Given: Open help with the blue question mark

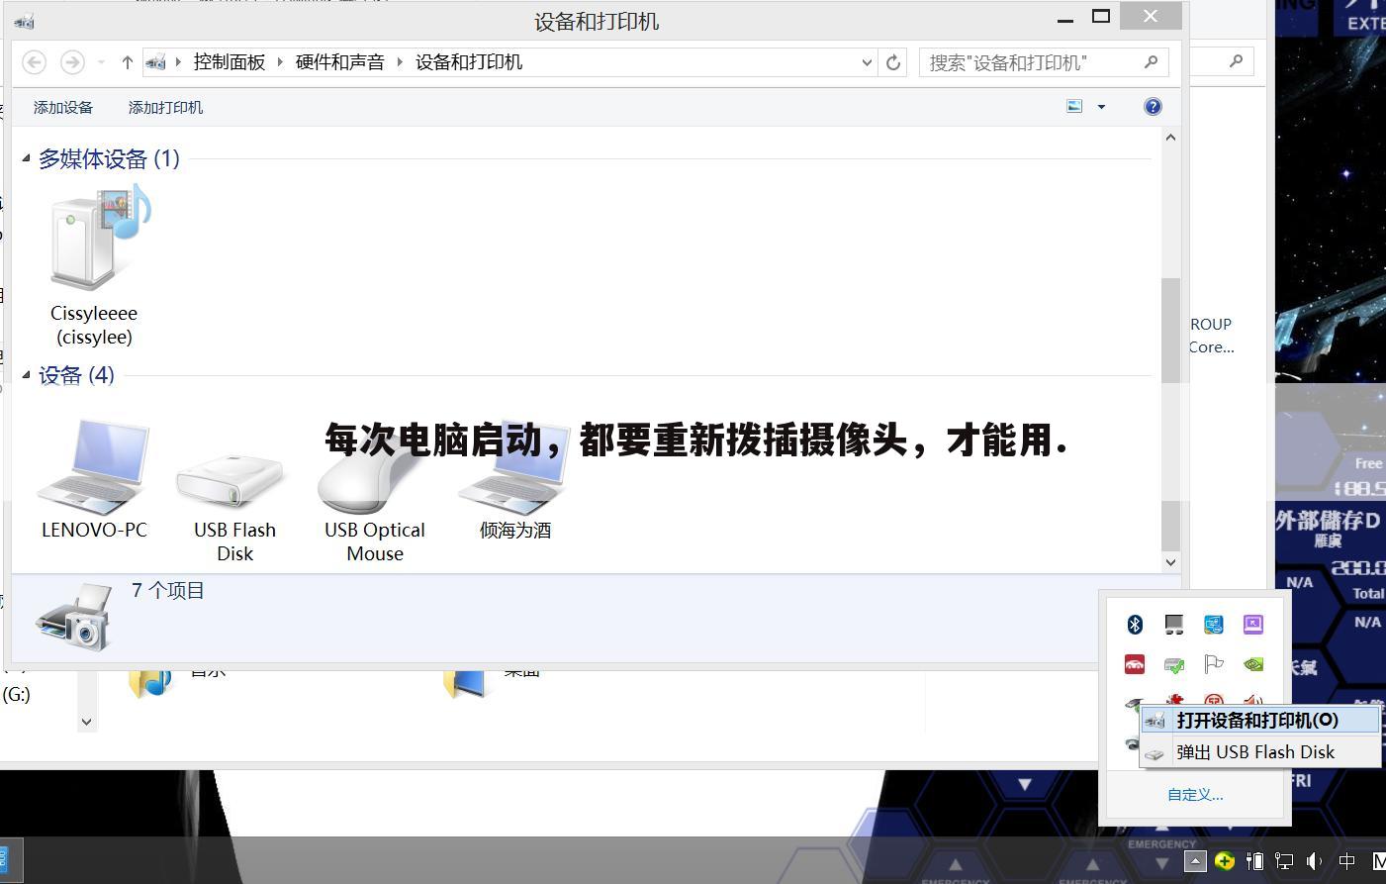Looking at the screenshot, I should tap(1153, 107).
